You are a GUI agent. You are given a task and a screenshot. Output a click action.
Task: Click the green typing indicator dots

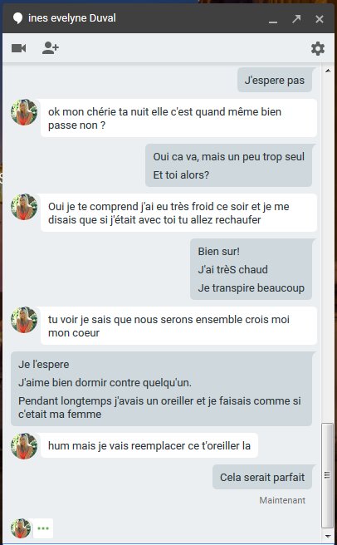(43, 528)
